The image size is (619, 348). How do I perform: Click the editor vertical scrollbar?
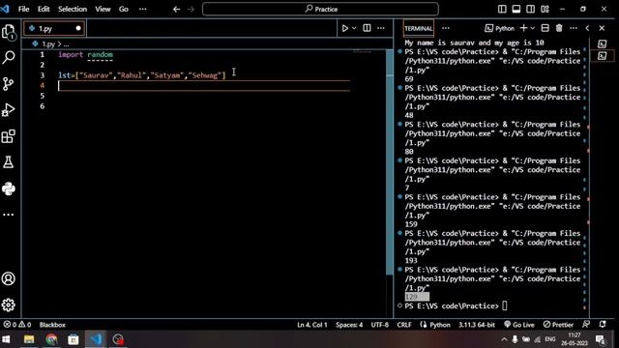[x=389, y=161]
